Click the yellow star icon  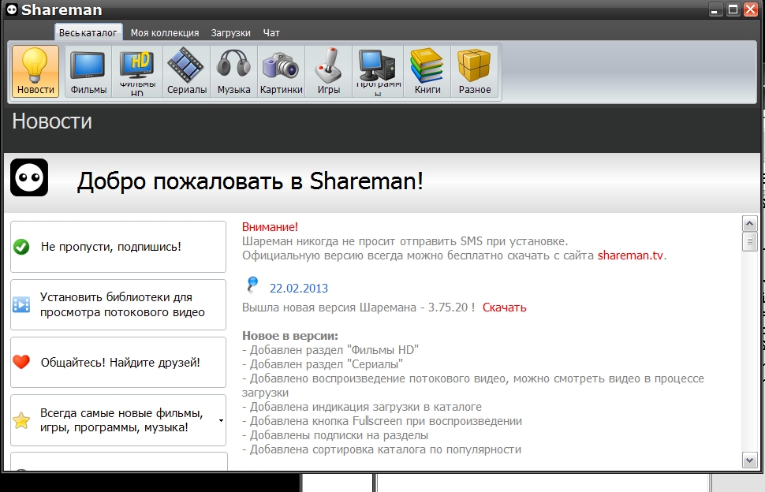pos(21,419)
